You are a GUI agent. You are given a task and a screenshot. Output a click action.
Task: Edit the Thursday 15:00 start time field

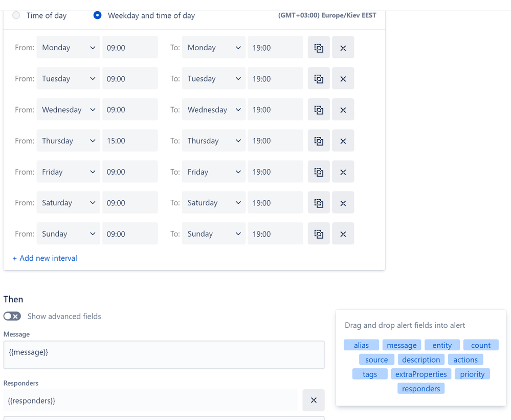[x=130, y=141]
